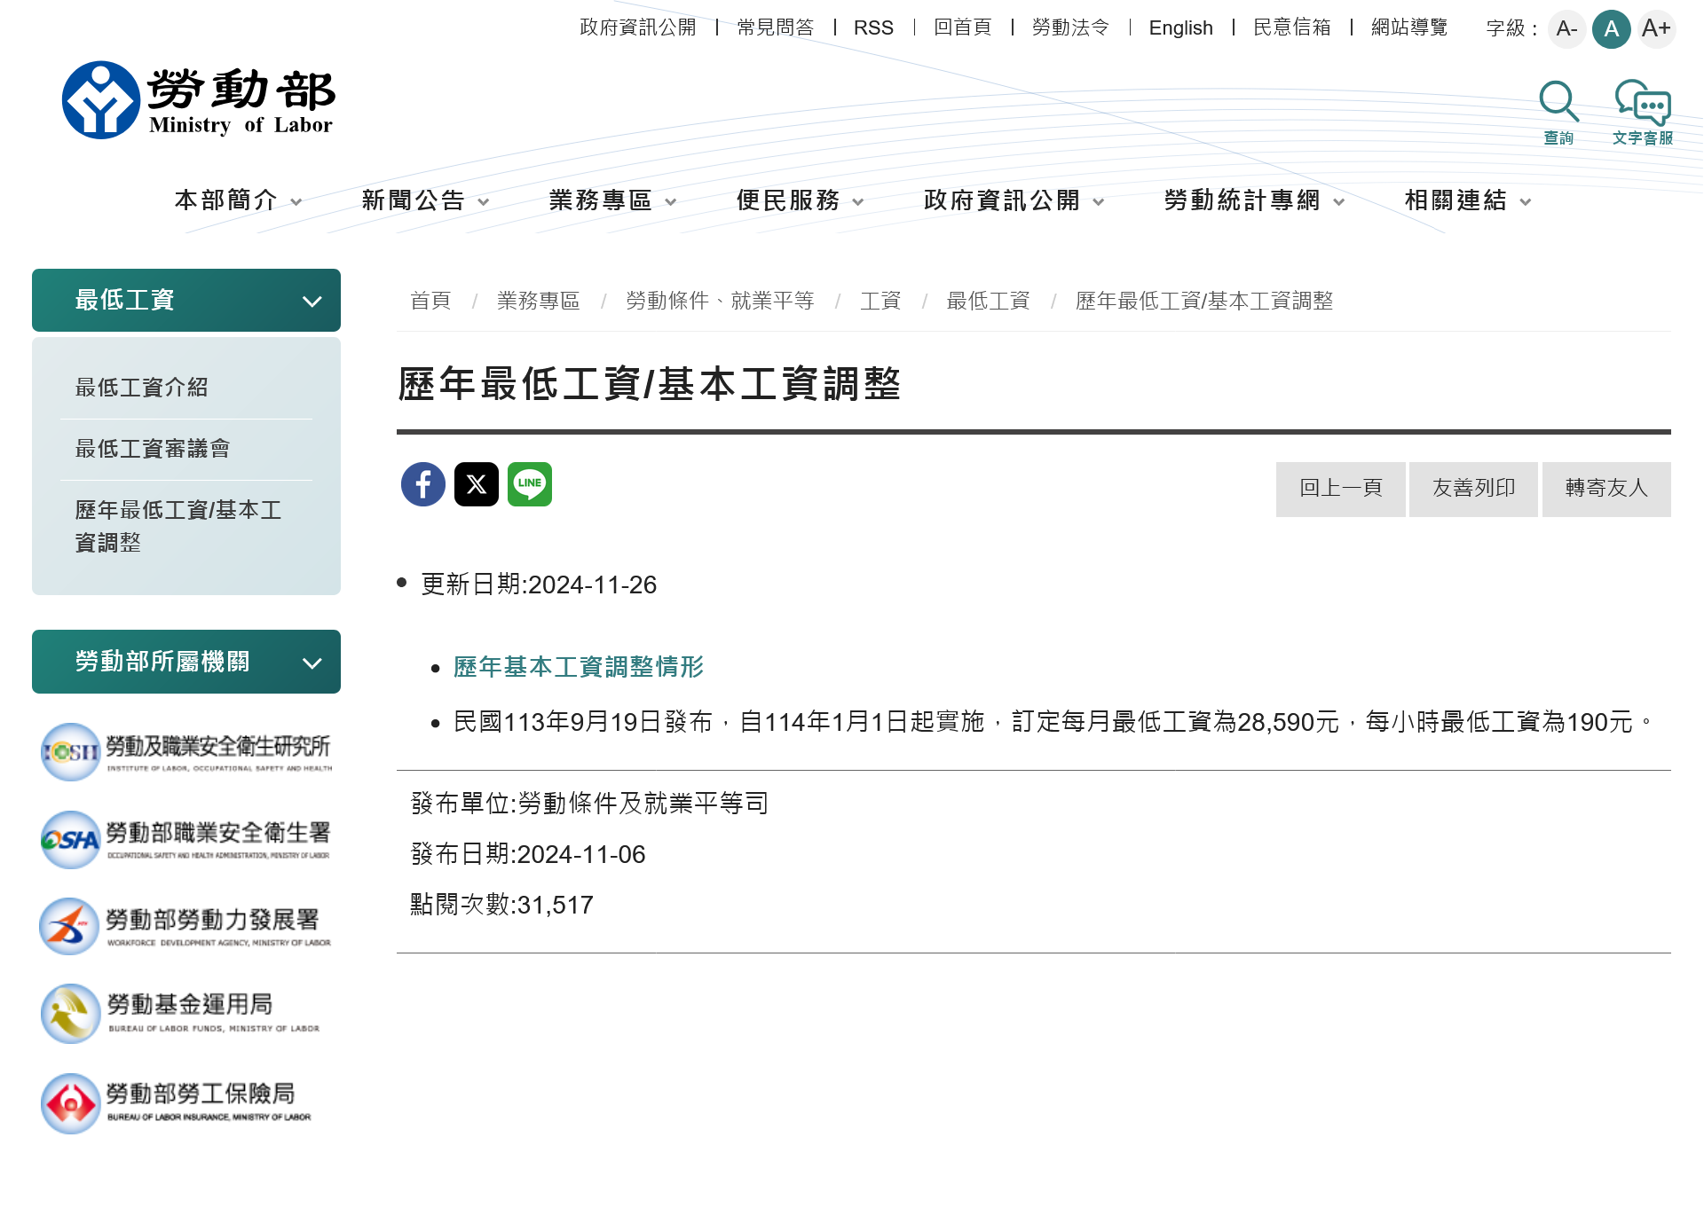Viewport: 1704px width, 1216px height.
Task: Decrease font size with A- button
Action: point(1566,28)
